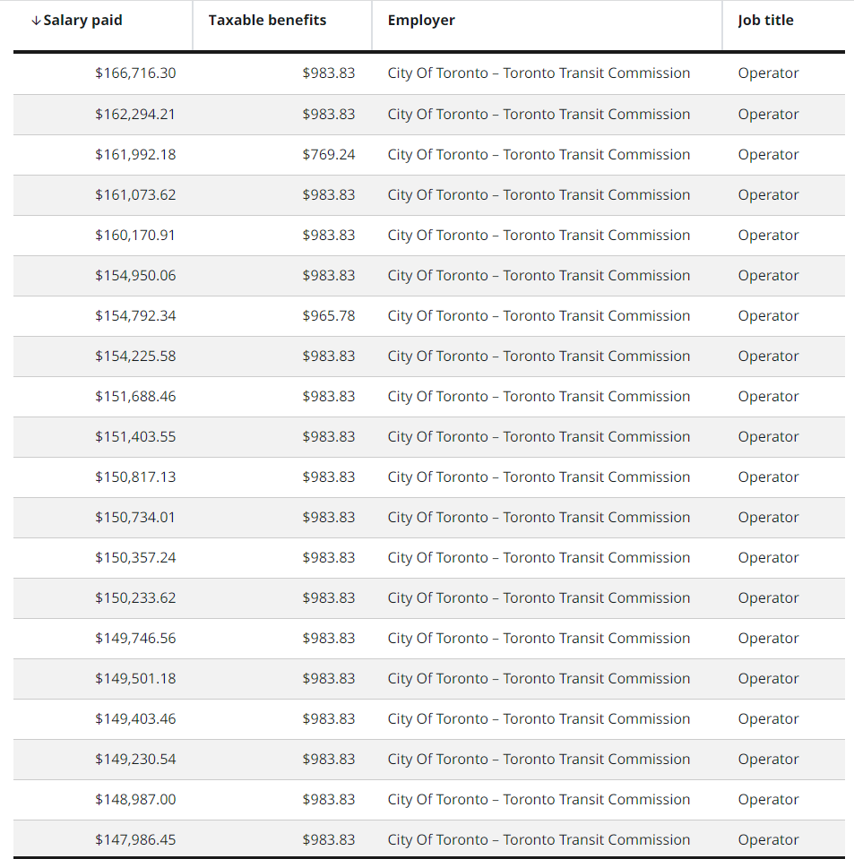
Task: Sort by Job title column header
Action: pyautogui.click(x=765, y=21)
